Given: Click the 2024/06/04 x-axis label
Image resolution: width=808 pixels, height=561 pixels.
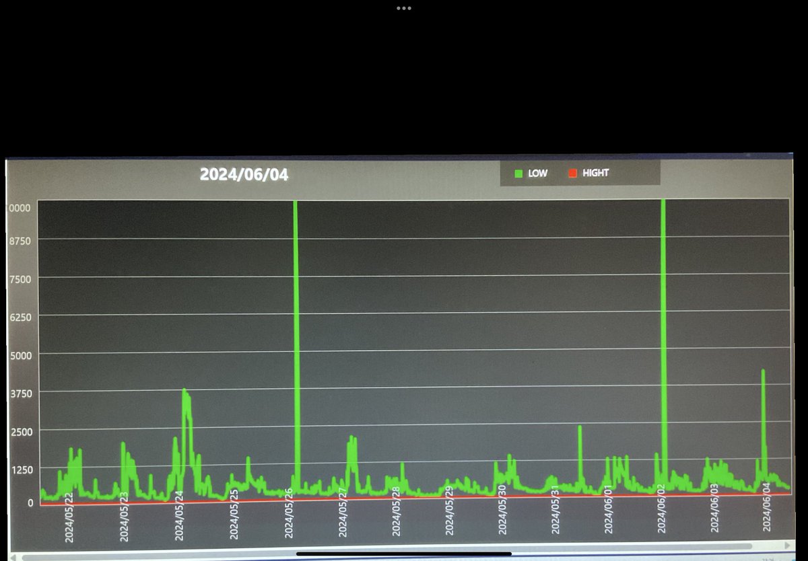Looking at the screenshot, I should (x=767, y=506).
